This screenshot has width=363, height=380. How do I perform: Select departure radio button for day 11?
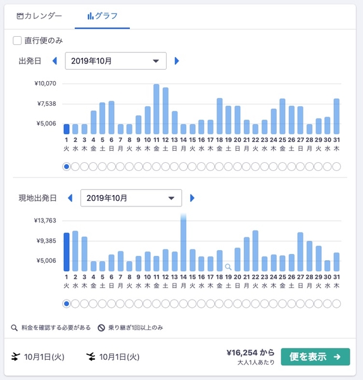tap(156, 167)
